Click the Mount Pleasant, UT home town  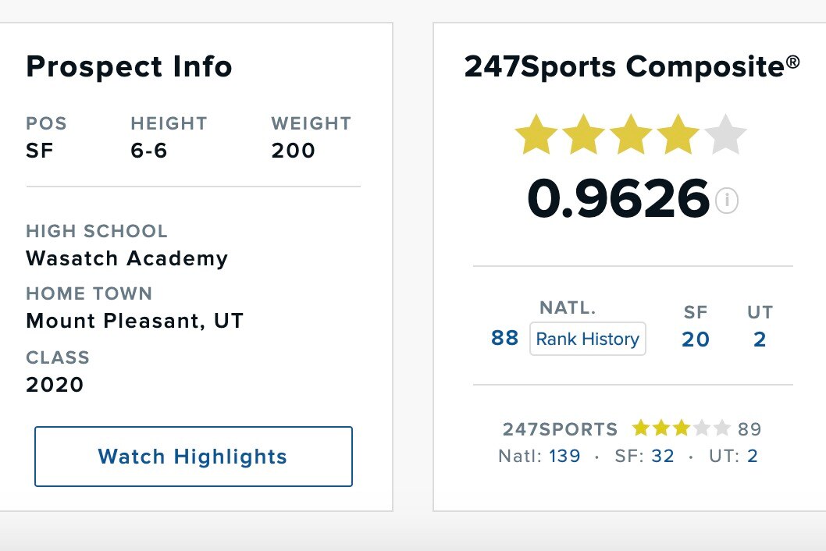[135, 321]
